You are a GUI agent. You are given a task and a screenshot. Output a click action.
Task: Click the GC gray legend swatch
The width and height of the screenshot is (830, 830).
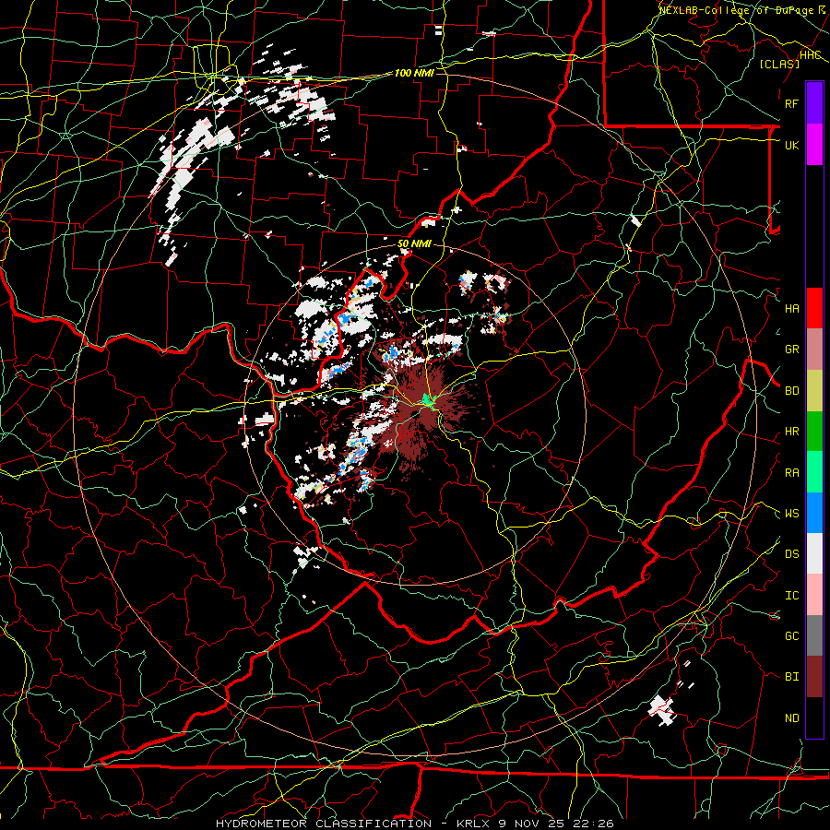coord(814,635)
